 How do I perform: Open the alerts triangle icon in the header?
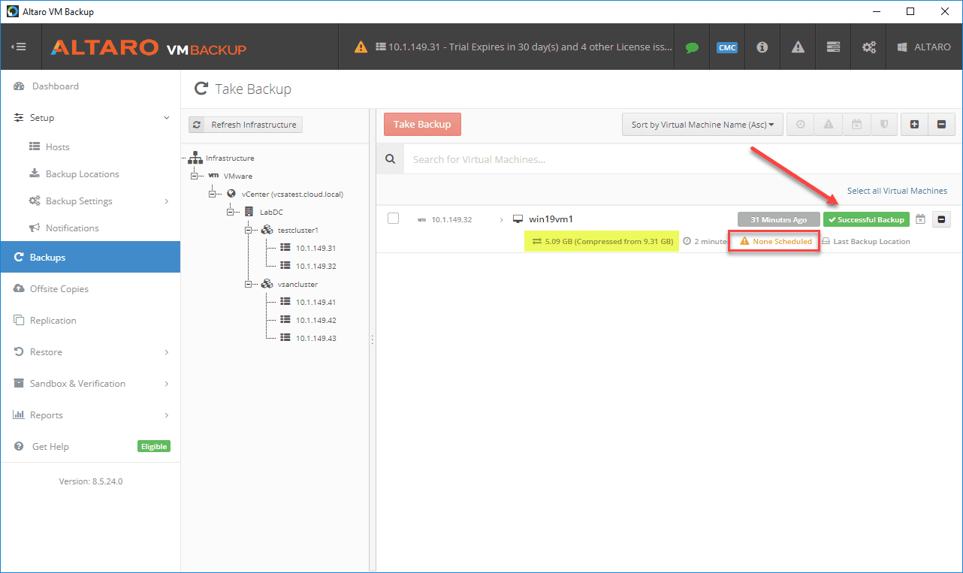click(x=798, y=47)
